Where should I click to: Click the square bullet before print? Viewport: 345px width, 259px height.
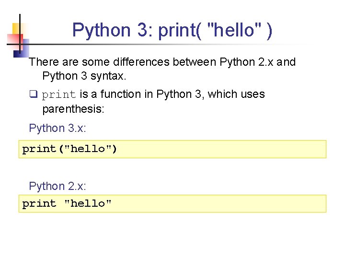pos(33,94)
